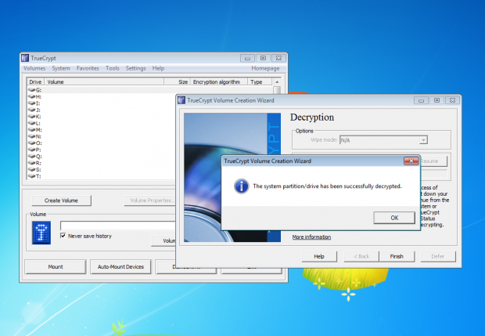This screenshot has height=336, width=485.
Task: Close the TrueCrypt main window
Action: 278,58
